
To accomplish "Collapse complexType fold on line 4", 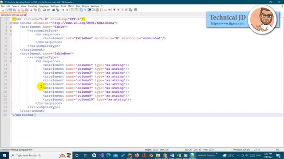I will [x=11, y=30].
